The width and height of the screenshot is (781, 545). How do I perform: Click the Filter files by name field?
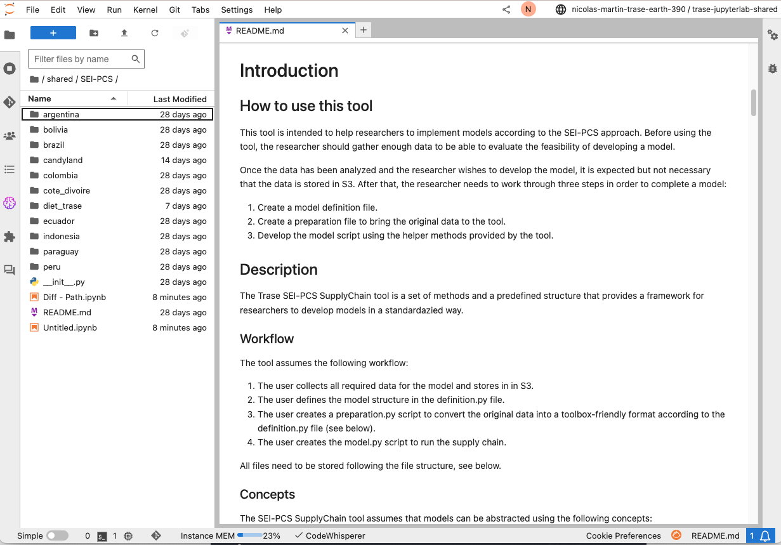pyautogui.click(x=80, y=59)
